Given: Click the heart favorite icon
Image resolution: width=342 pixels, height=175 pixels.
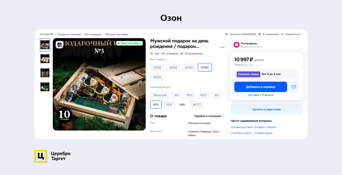Looking at the screenshot, I should 294,87.
